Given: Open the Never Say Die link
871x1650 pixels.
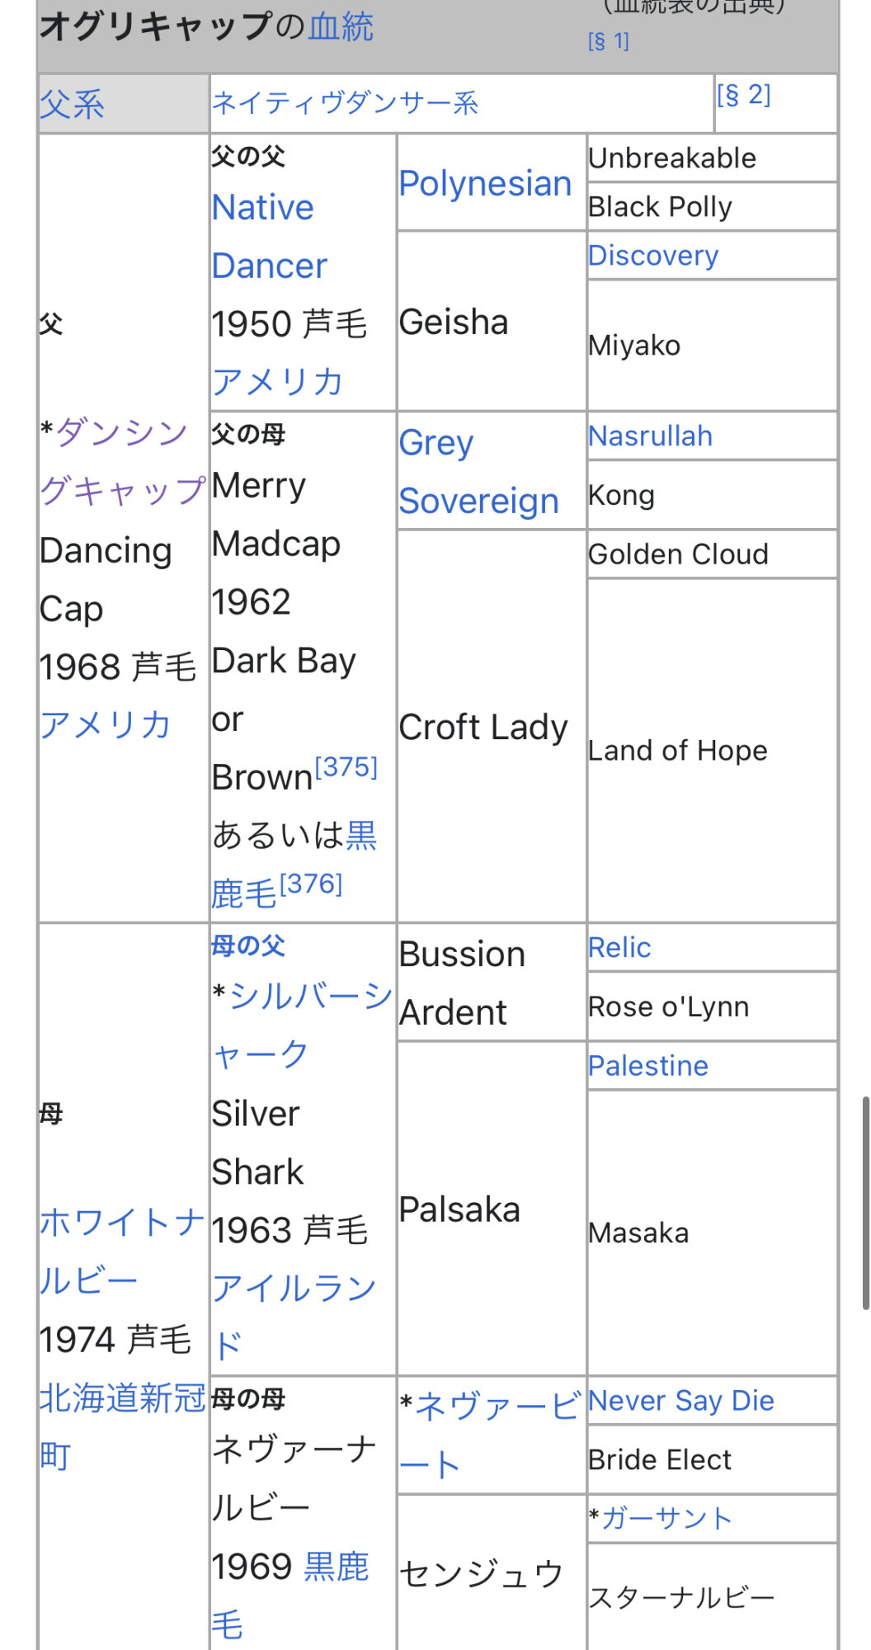Looking at the screenshot, I should [680, 1401].
